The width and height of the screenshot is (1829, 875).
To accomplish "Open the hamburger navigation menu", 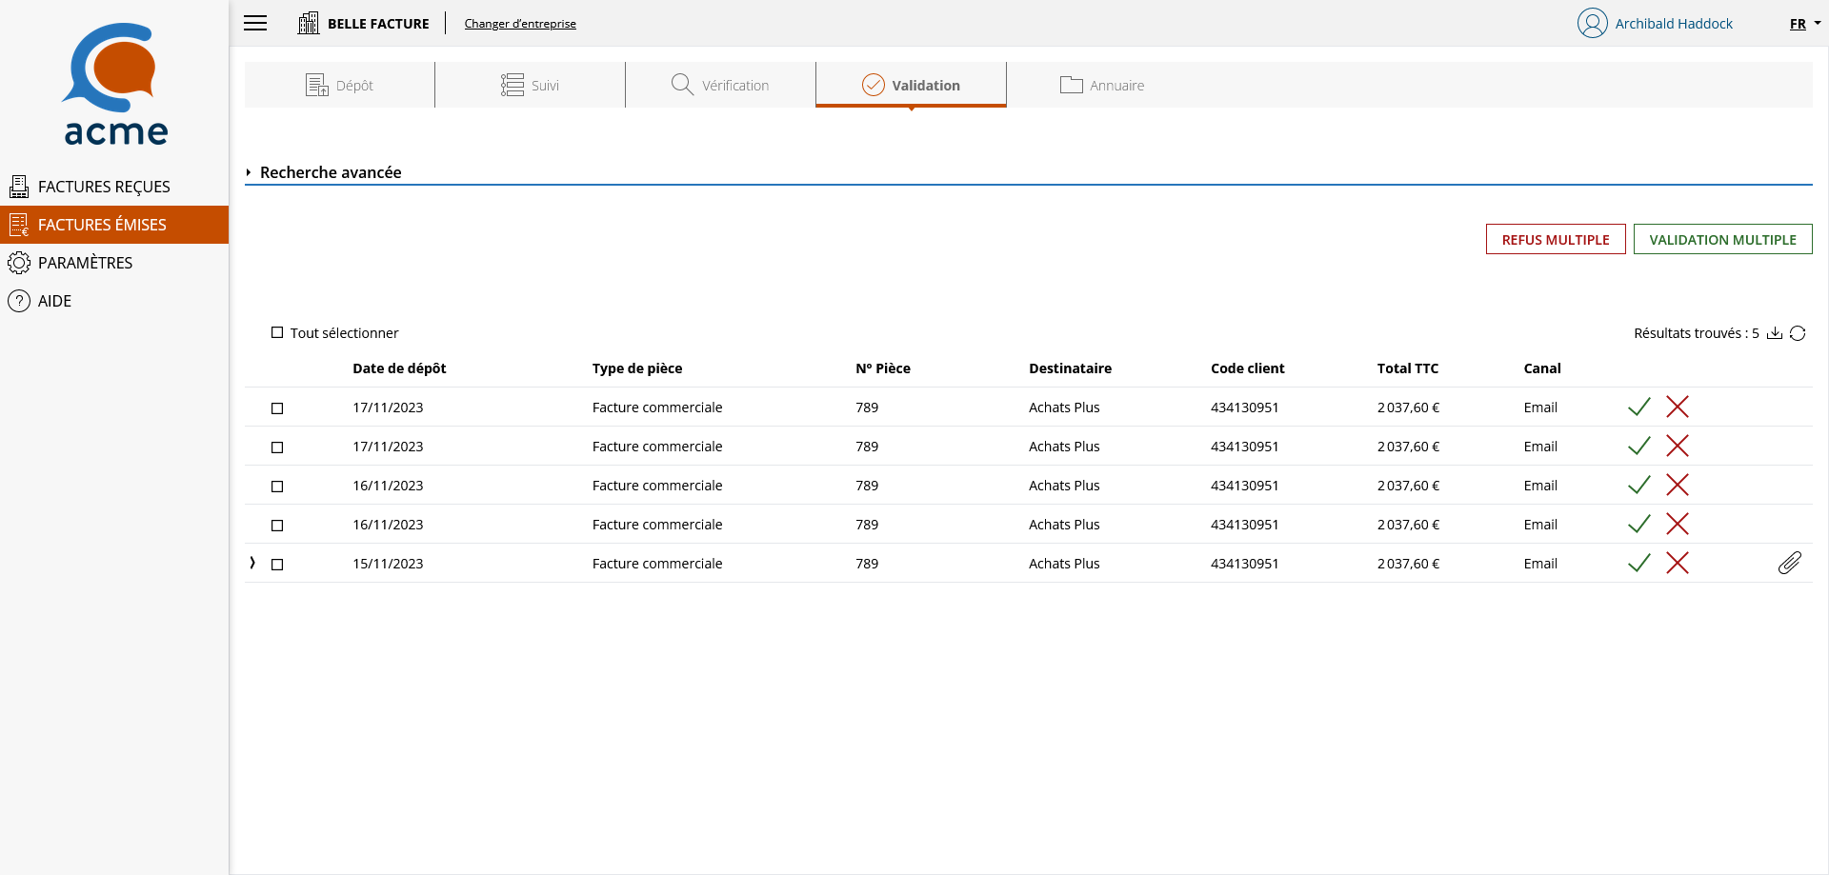I will pyautogui.click(x=255, y=23).
